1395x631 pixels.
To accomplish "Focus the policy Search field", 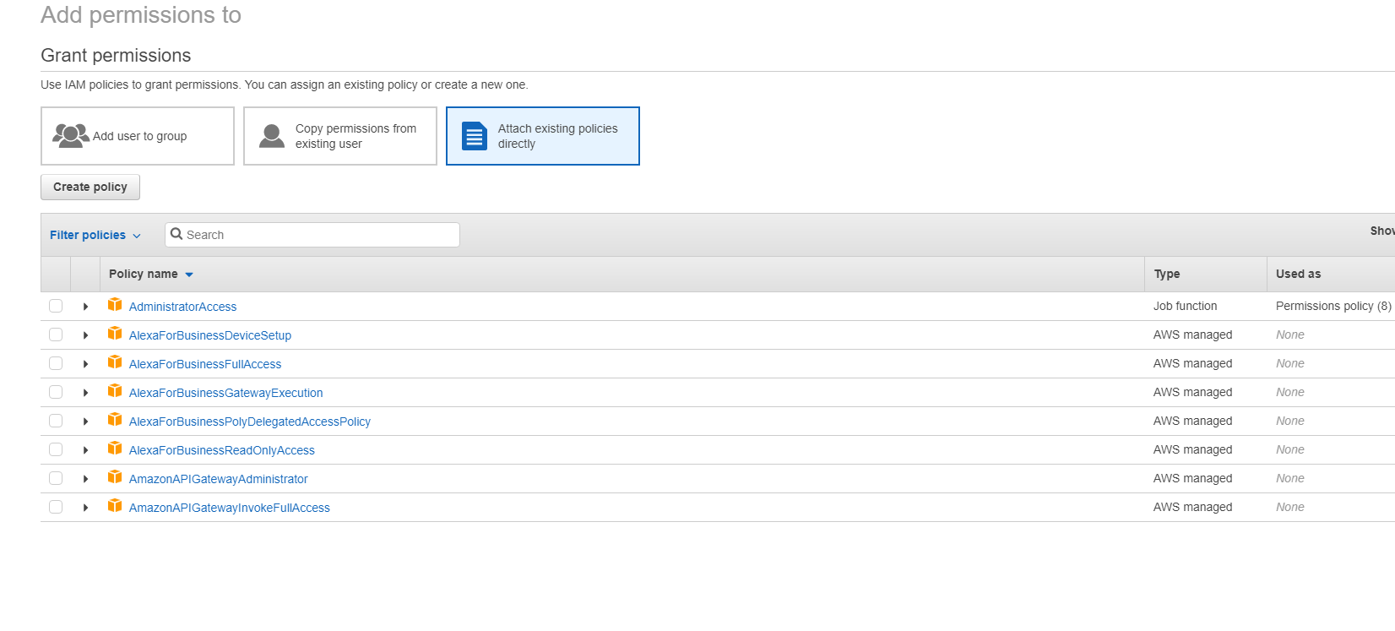I will click(321, 235).
